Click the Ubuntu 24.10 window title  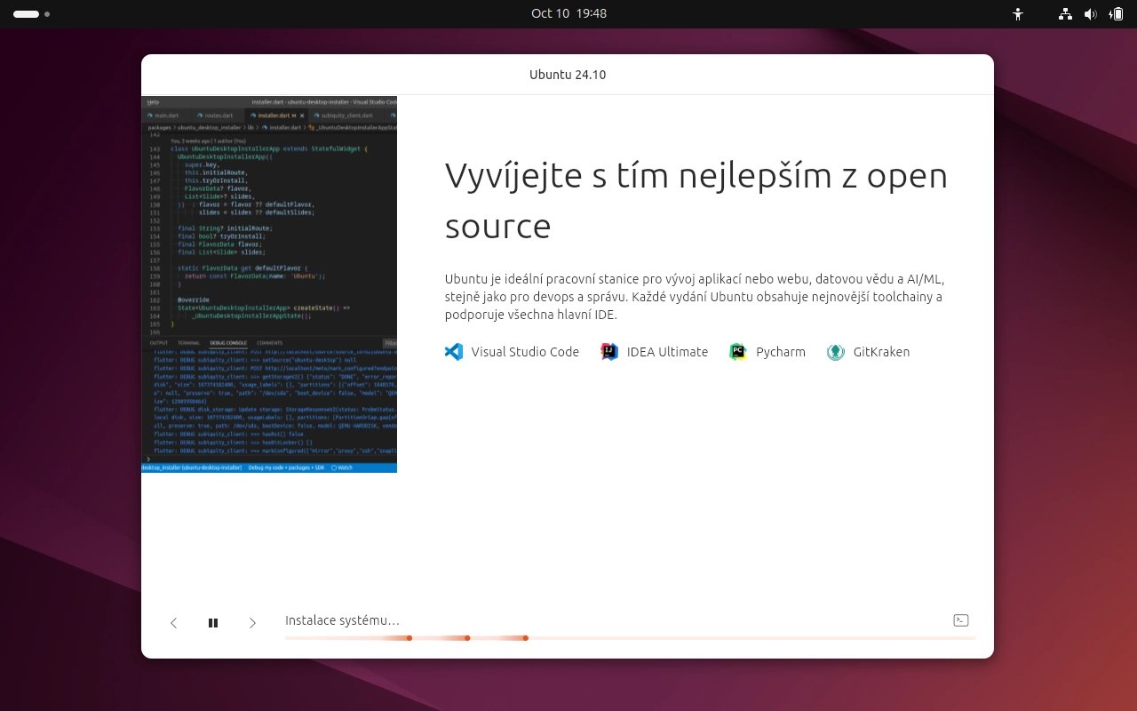(x=568, y=75)
